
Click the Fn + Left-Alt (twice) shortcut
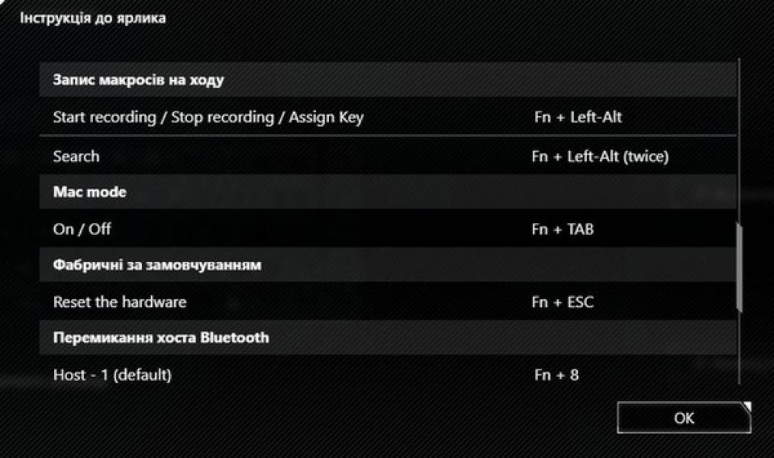coord(600,156)
